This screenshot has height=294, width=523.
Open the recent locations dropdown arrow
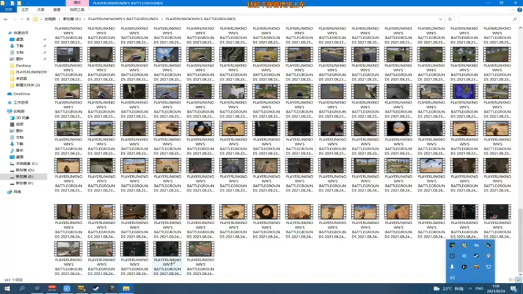(x=22, y=20)
